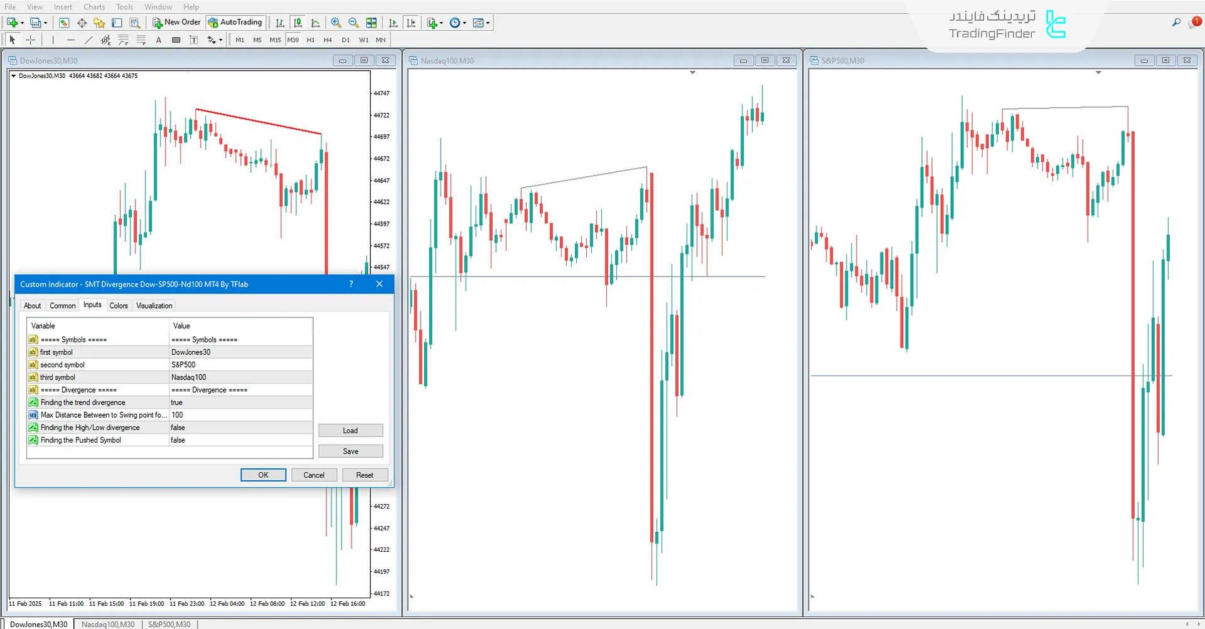
Task: Click OK to apply indicator settings
Action: tap(263, 475)
